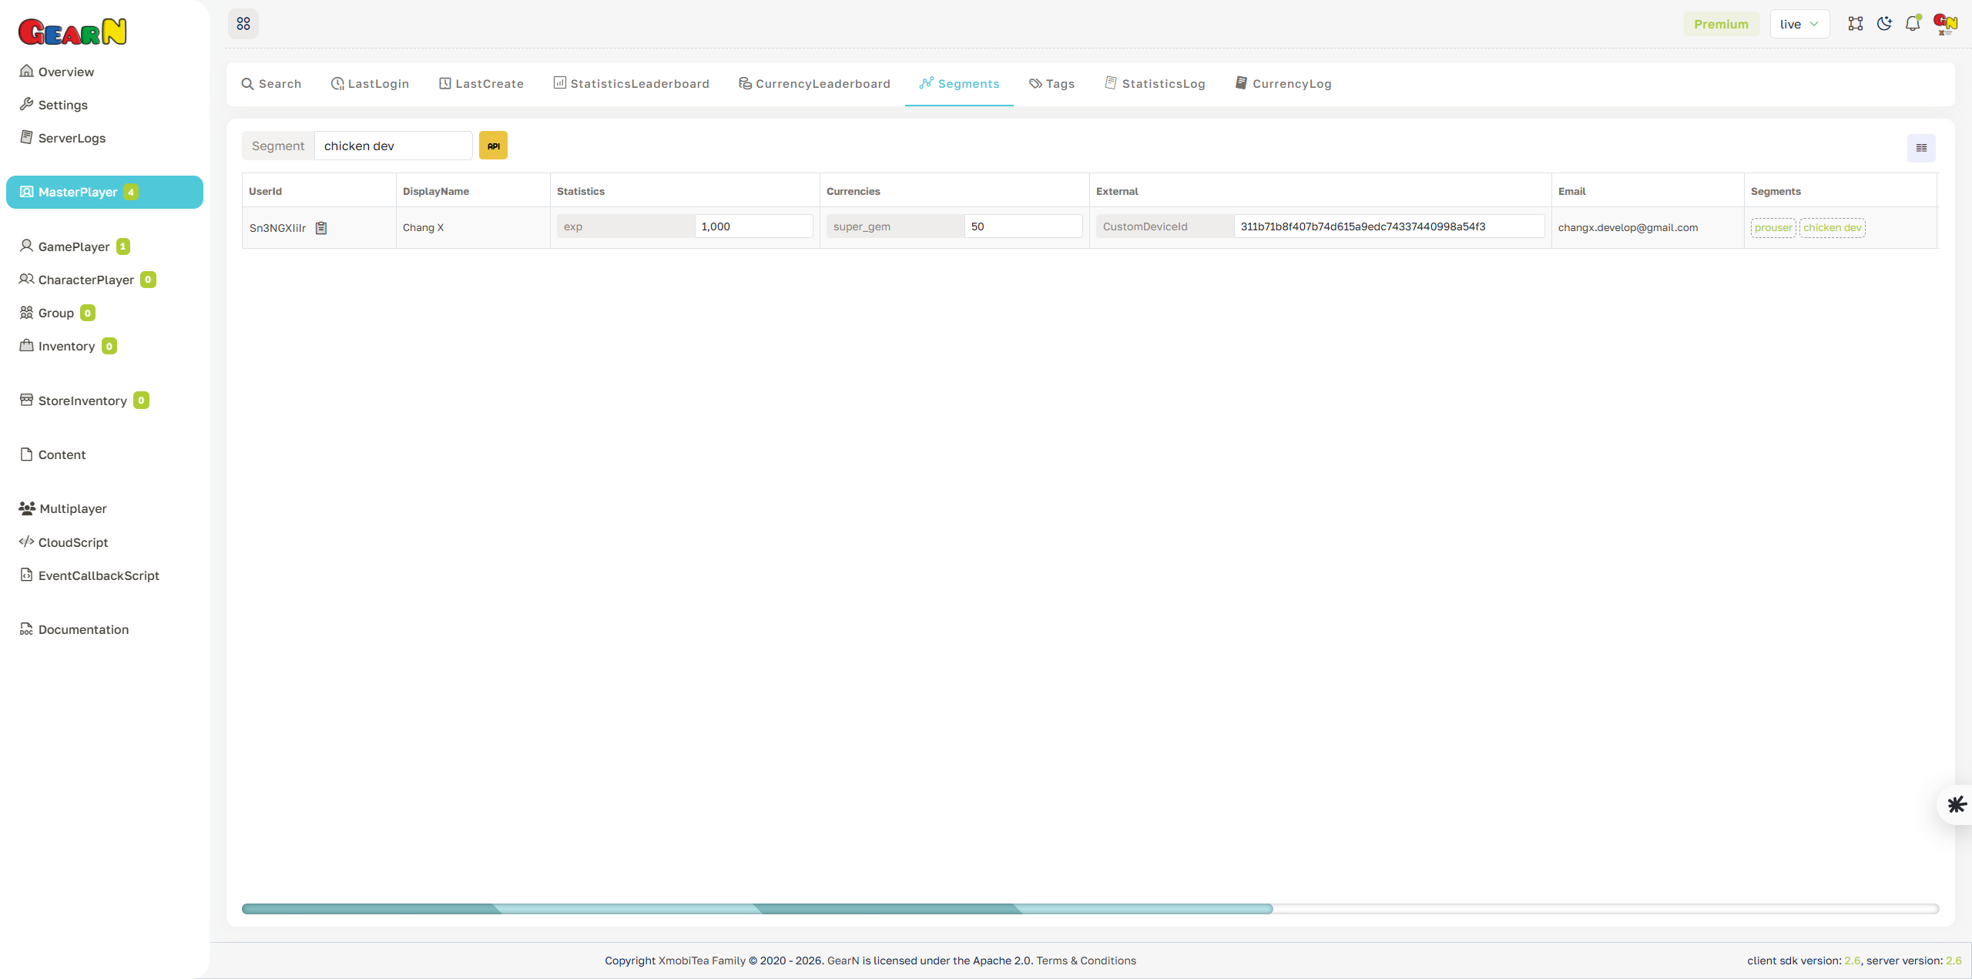This screenshot has height=979, width=1972.
Task: Click the GearN logo
Action: click(x=72, y=31)
